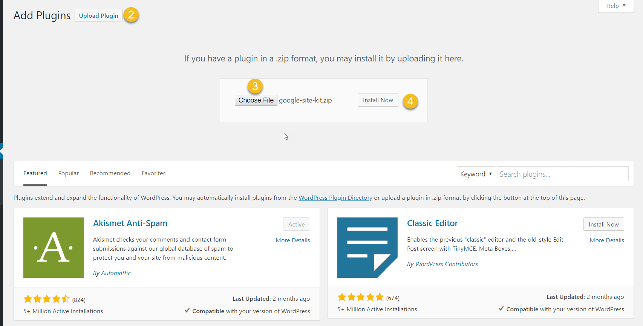Open the Help dropdown
This screenshot has height=326, width=643.
pyautogui.click(x=616, y=6)
